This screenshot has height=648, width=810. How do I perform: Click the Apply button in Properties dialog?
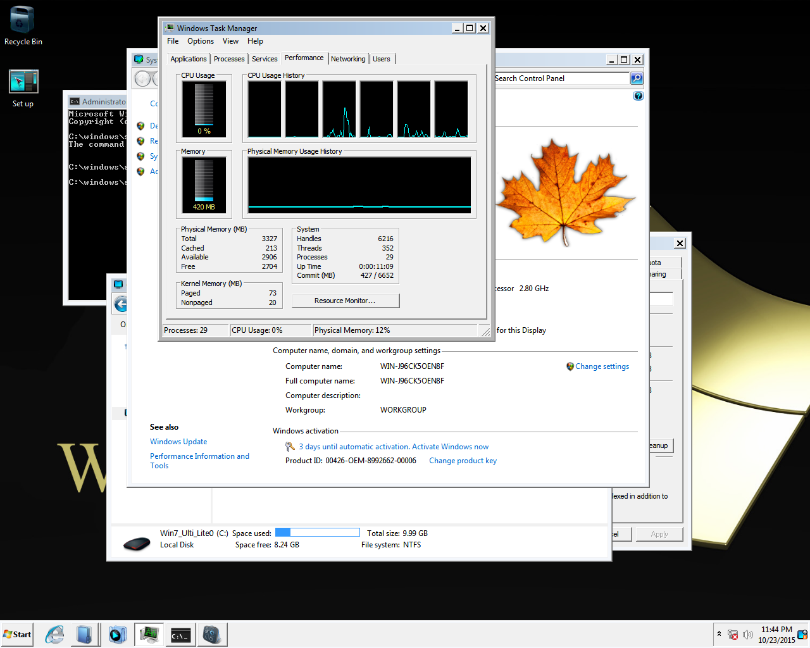(x=659, y=534)
